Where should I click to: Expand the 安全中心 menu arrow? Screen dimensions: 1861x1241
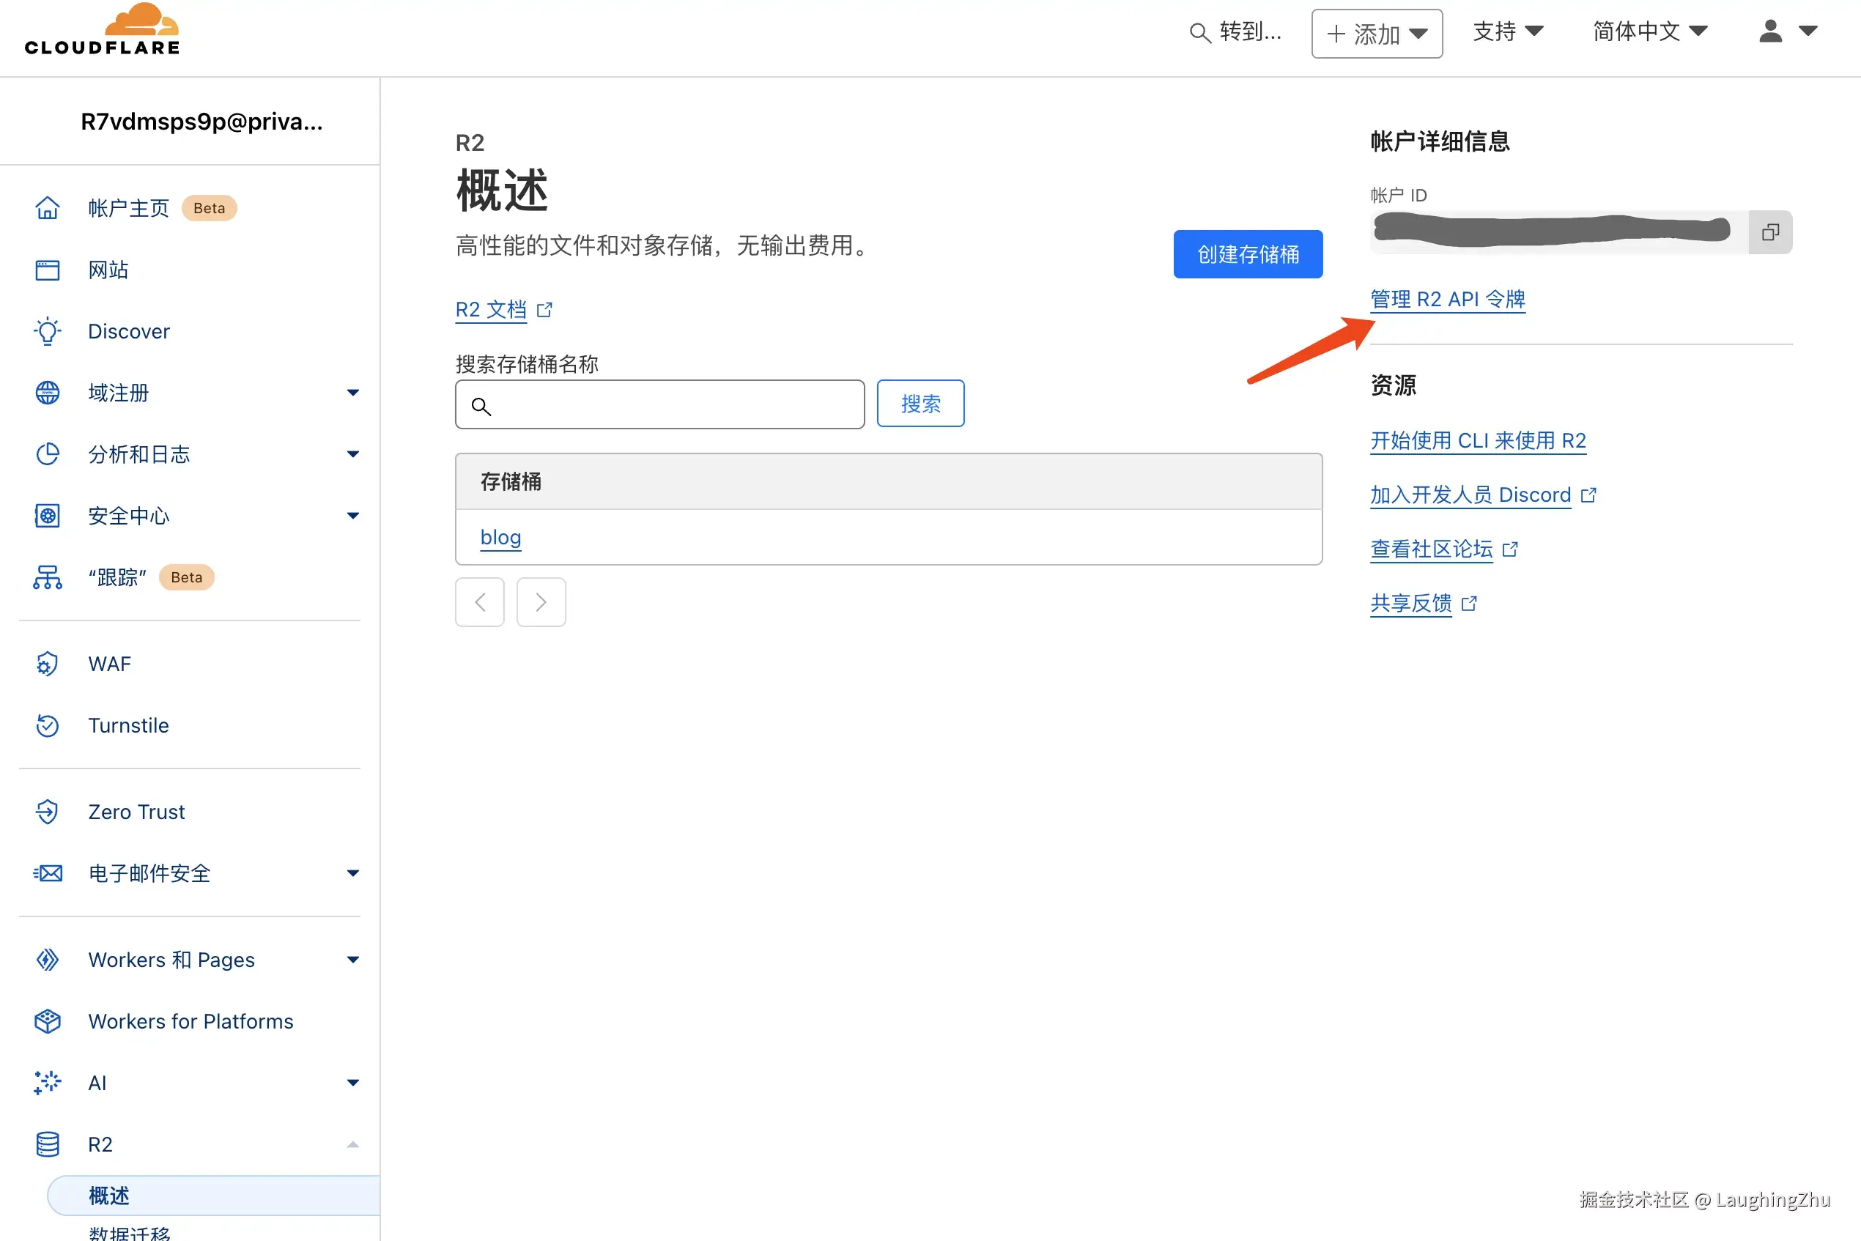coord(353,516)
